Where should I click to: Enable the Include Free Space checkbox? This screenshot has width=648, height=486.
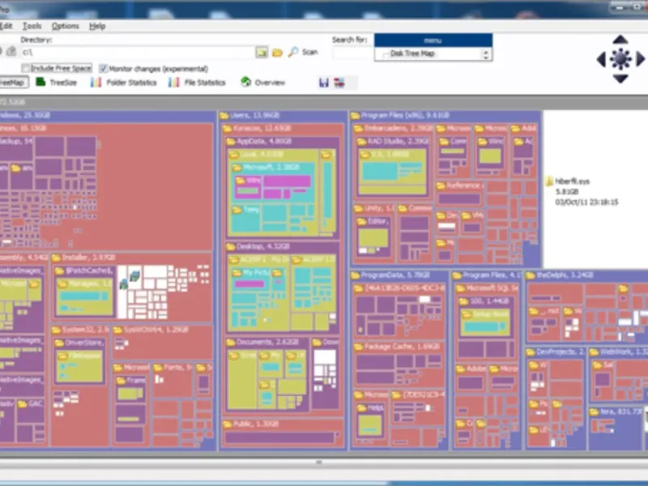tap(26, 68)
